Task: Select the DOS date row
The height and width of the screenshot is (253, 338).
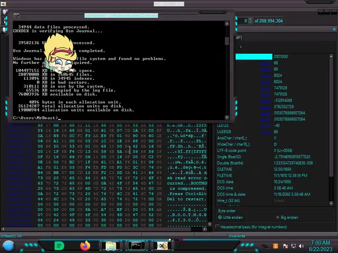Action: (x=272, y=182)
